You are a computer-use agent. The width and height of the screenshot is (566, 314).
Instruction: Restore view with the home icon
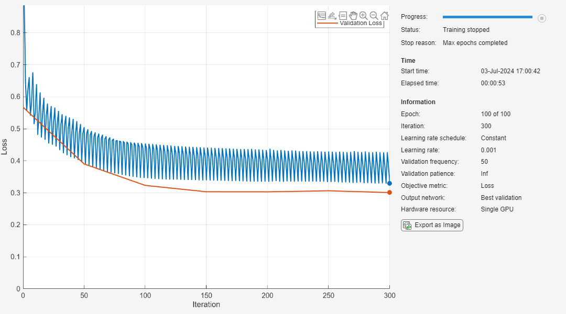tap(384, 16)
